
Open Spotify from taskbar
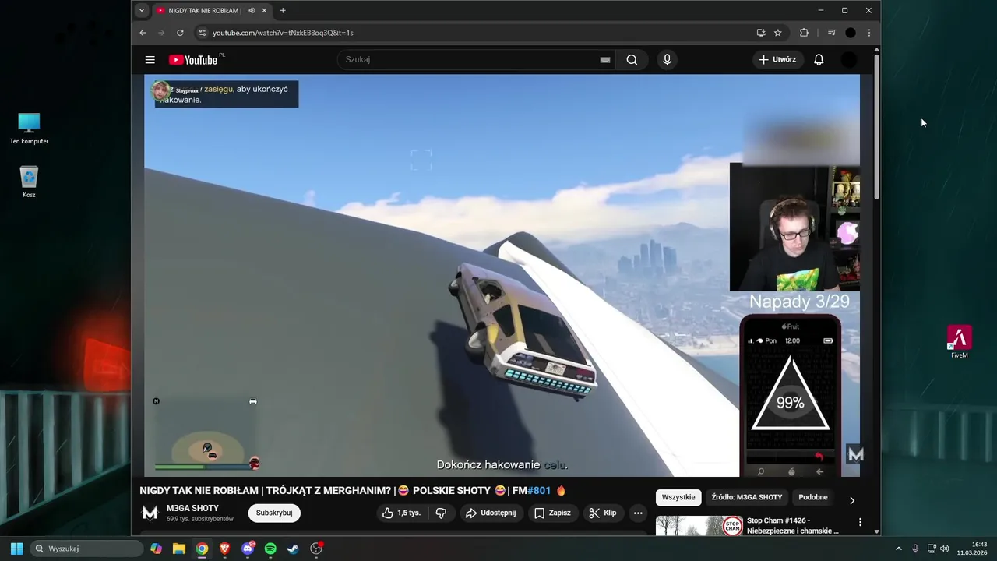pos(270,549)
